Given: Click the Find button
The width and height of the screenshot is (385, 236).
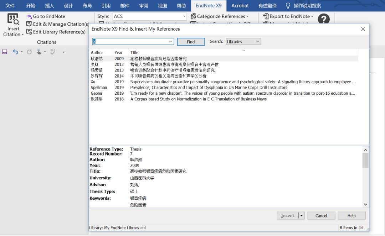Looking at the screenshot, I should [191, 42].
